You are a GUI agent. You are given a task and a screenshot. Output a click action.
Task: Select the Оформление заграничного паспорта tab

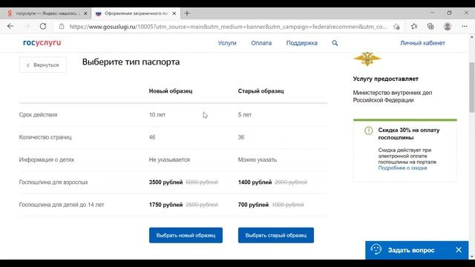click(135, 13)
